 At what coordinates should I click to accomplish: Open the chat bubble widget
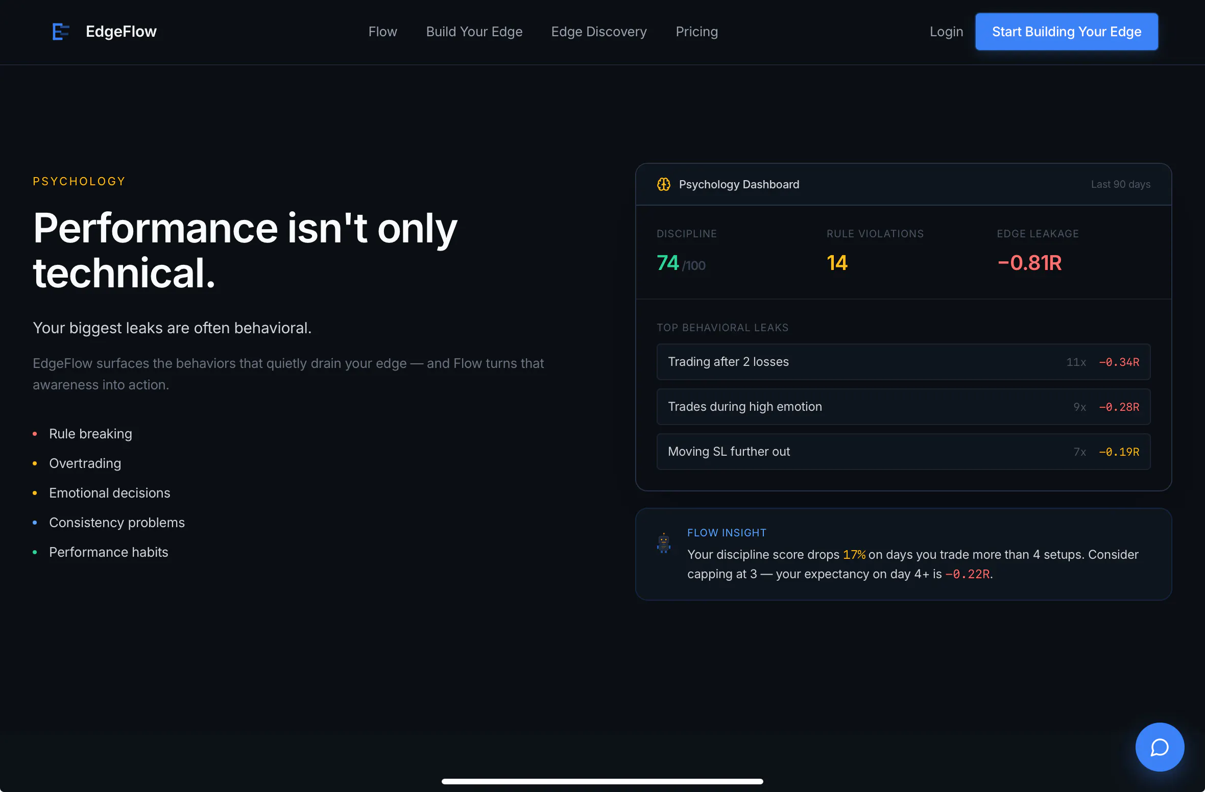tap(1160, 747)
